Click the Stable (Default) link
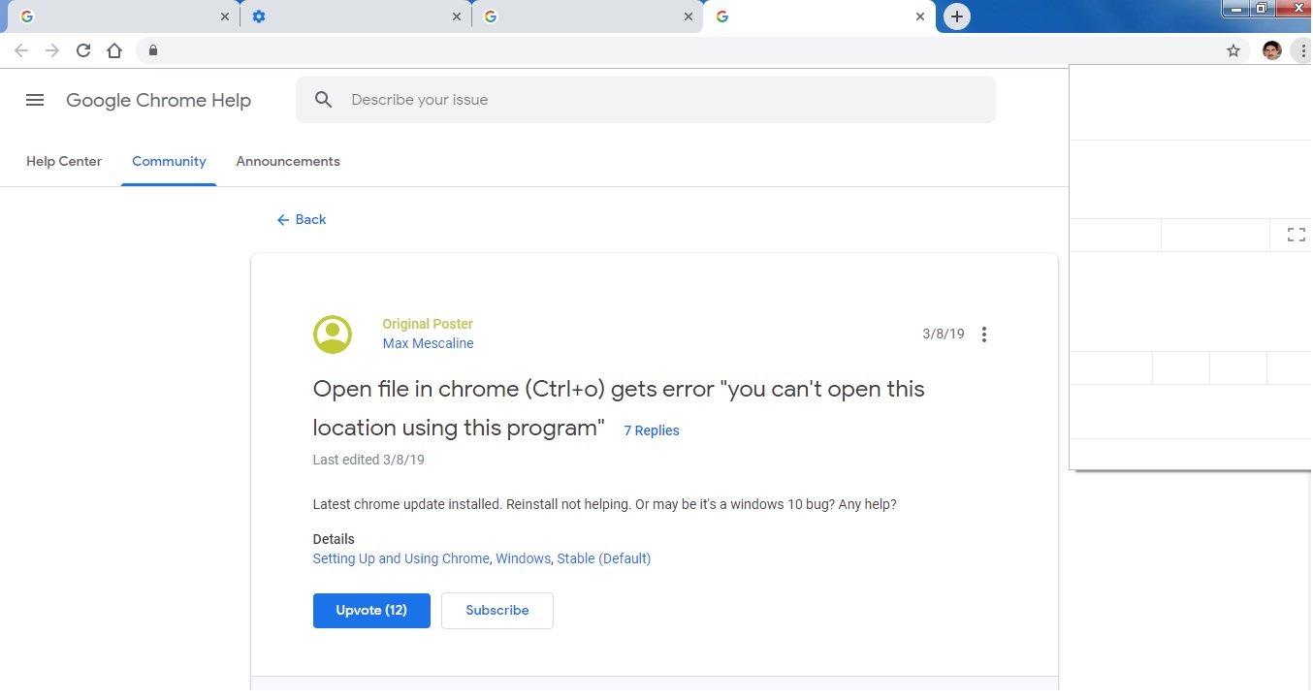Viewport: 1313px width, 700px height. click(604, 558)
